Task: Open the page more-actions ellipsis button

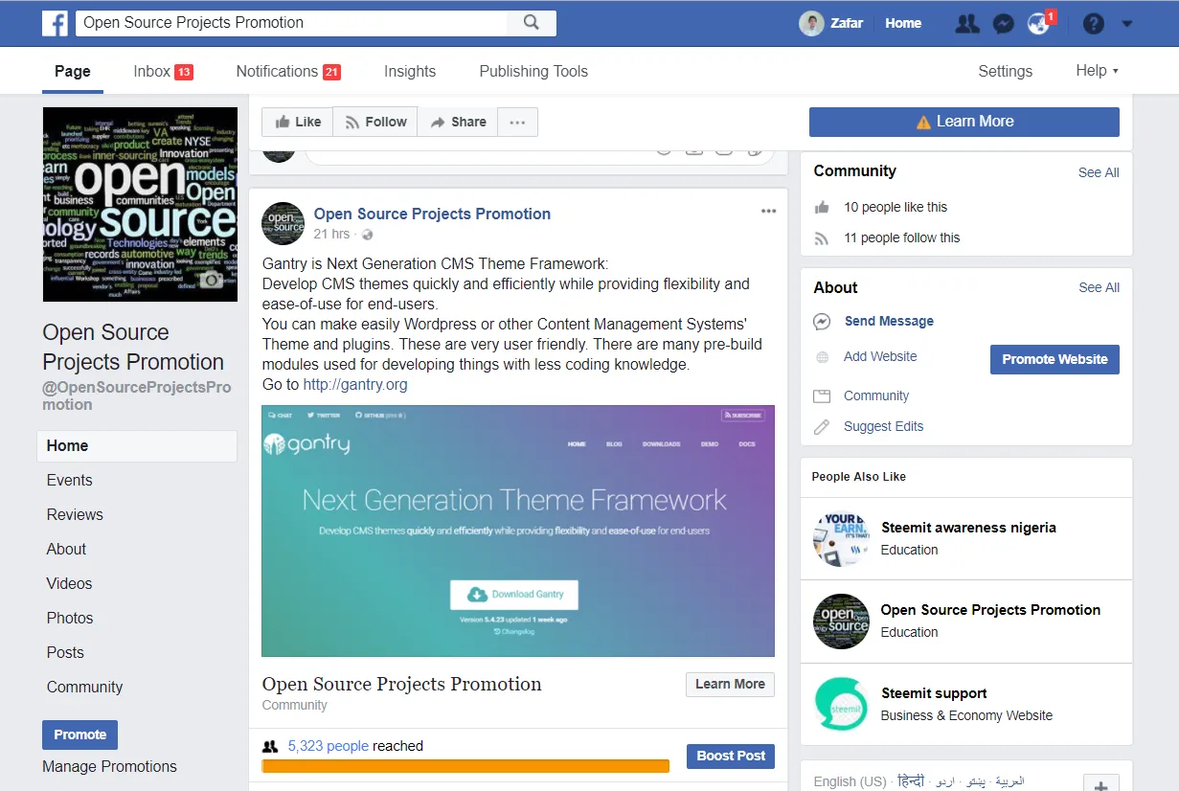Action: [517, 122]
